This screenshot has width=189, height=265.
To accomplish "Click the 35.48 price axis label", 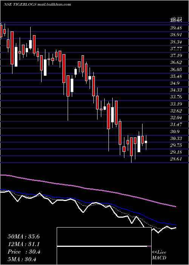I will coord(176,76).
